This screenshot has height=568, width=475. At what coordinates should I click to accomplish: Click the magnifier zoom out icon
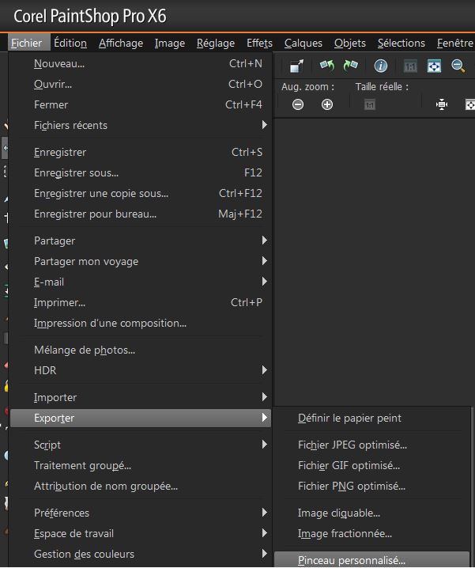tap(458, 66)
